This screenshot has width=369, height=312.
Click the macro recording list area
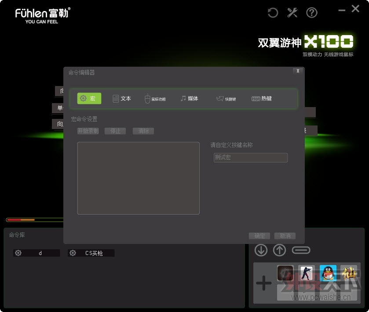pyautogui.click(x=139, y=178)
